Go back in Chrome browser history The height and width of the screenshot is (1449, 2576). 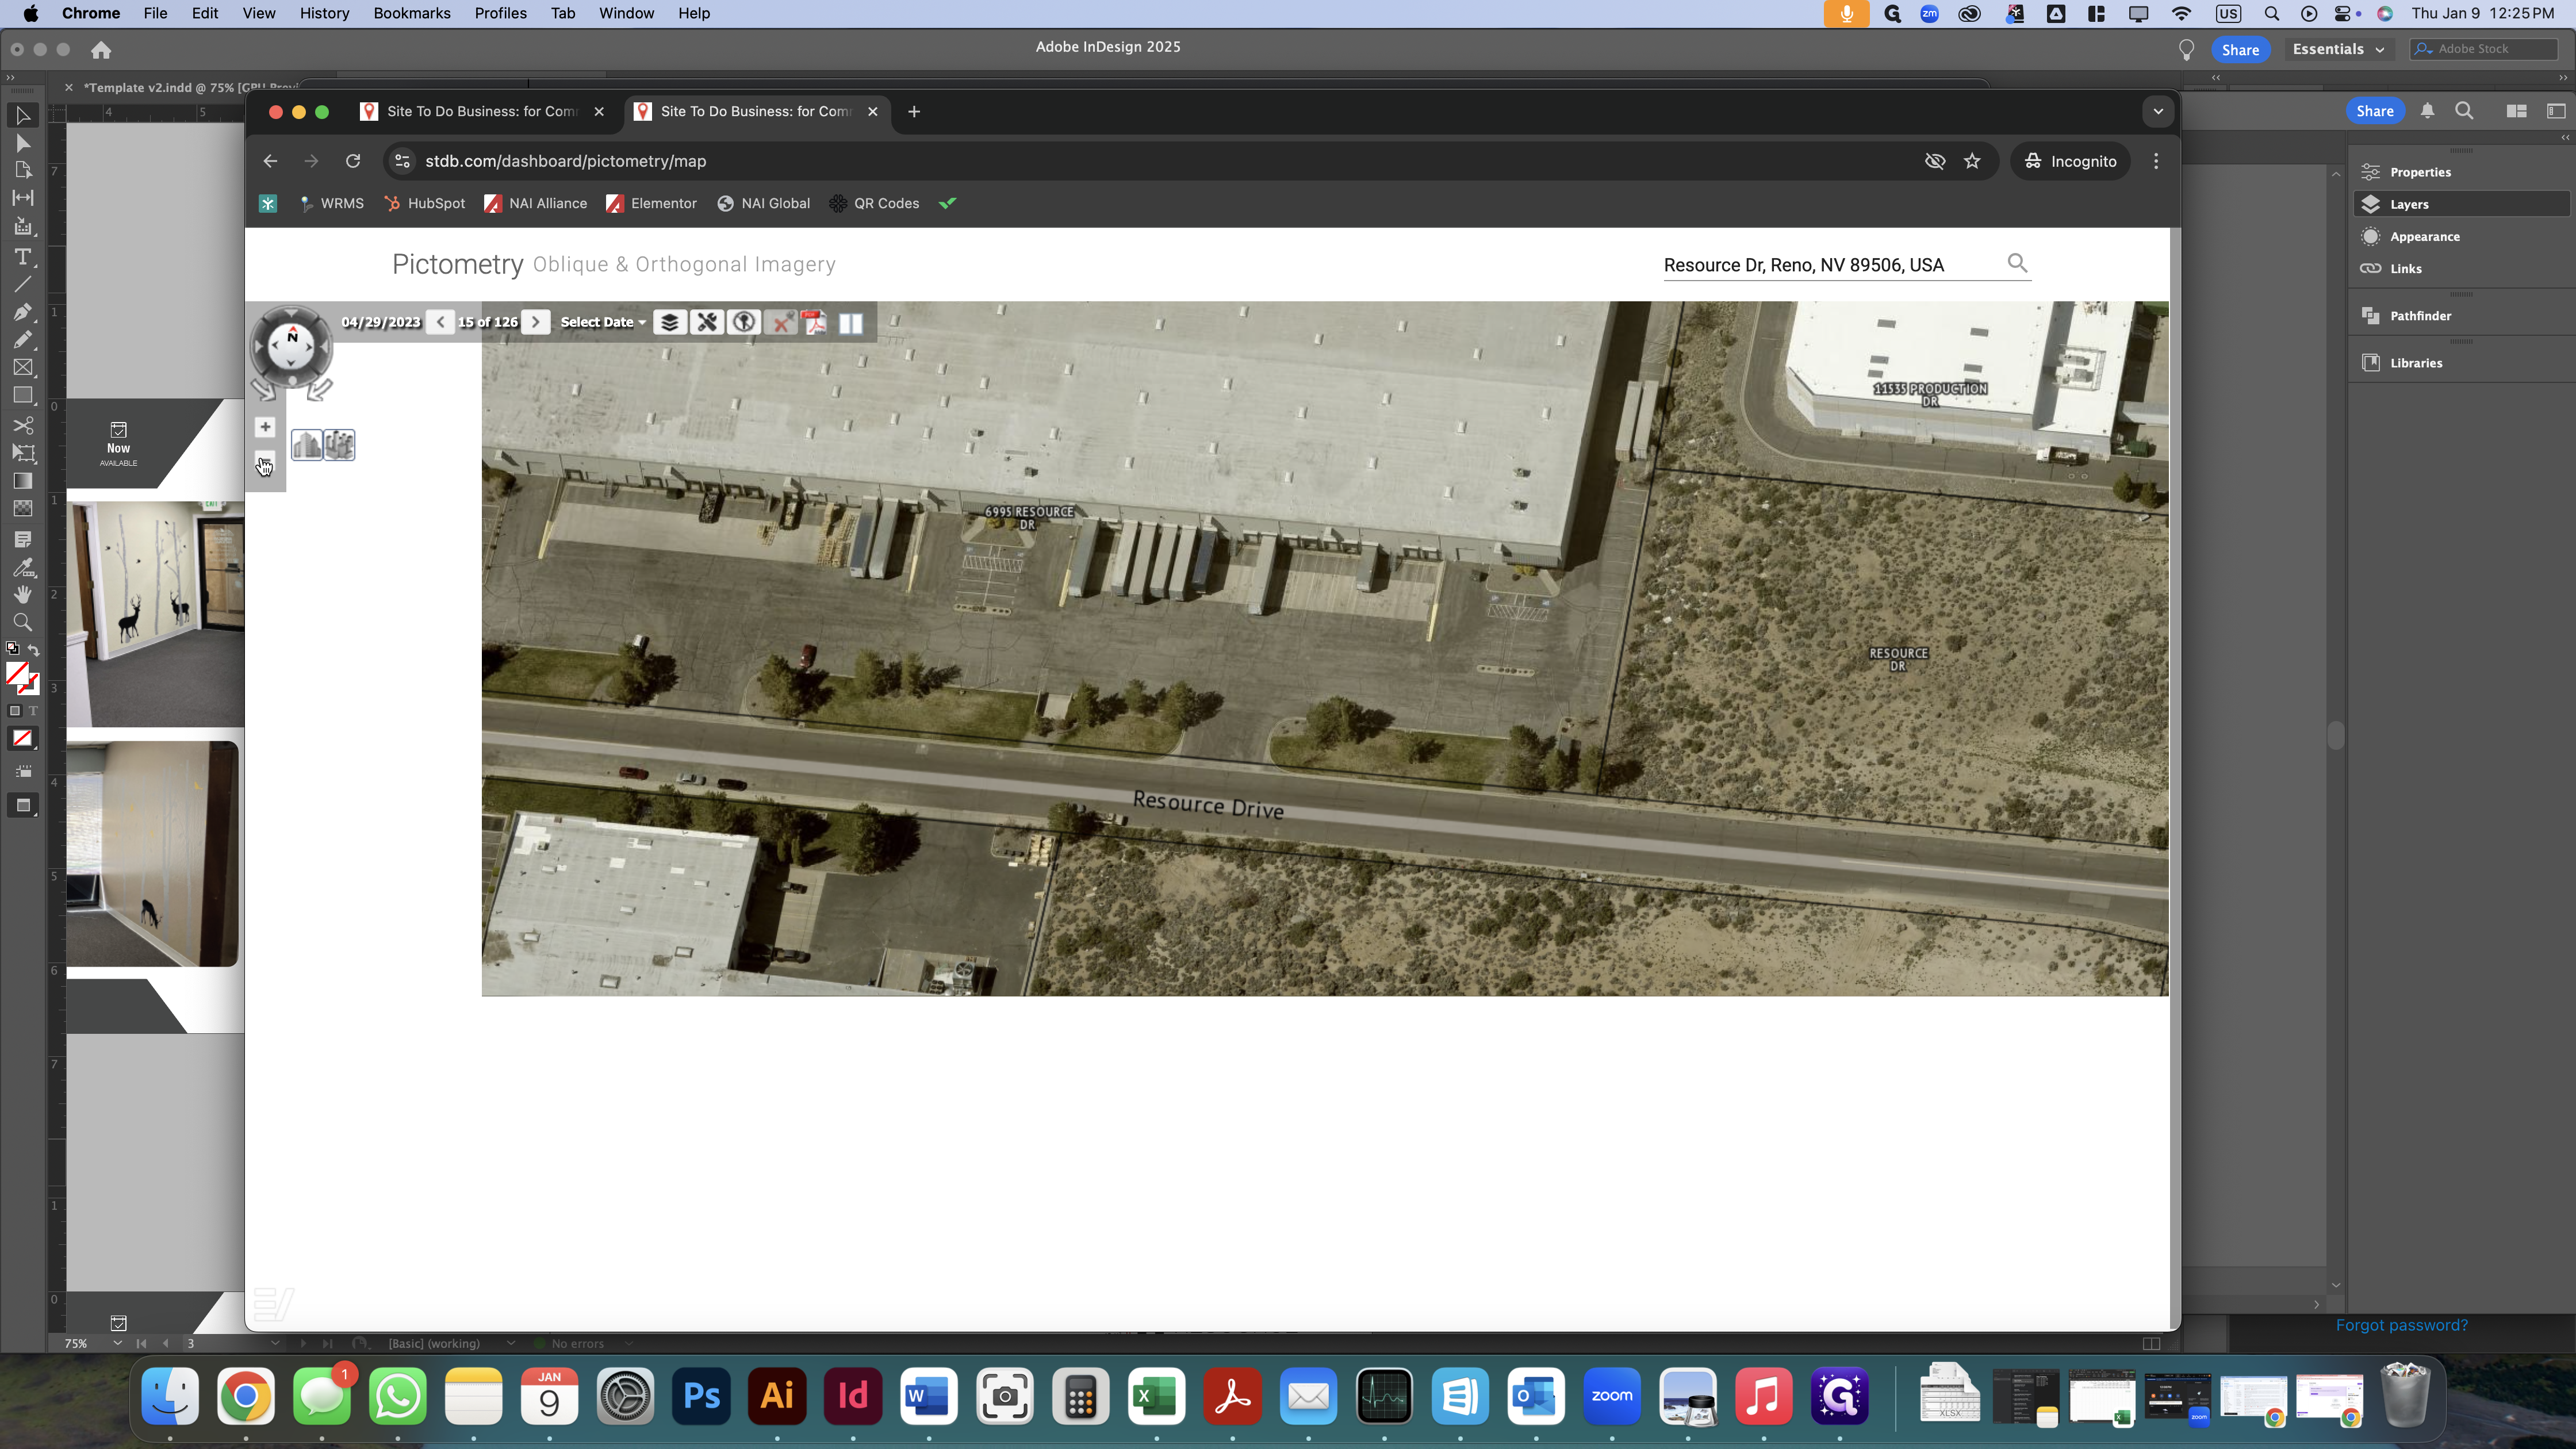pos(270,161)
